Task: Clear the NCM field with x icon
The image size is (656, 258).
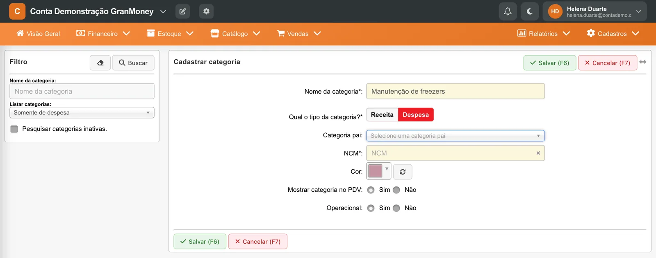Action: point(538,153)
